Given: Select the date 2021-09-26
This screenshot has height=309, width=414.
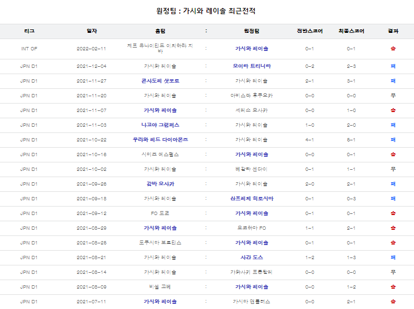Looking at the screenshot, I should [92, 184].
